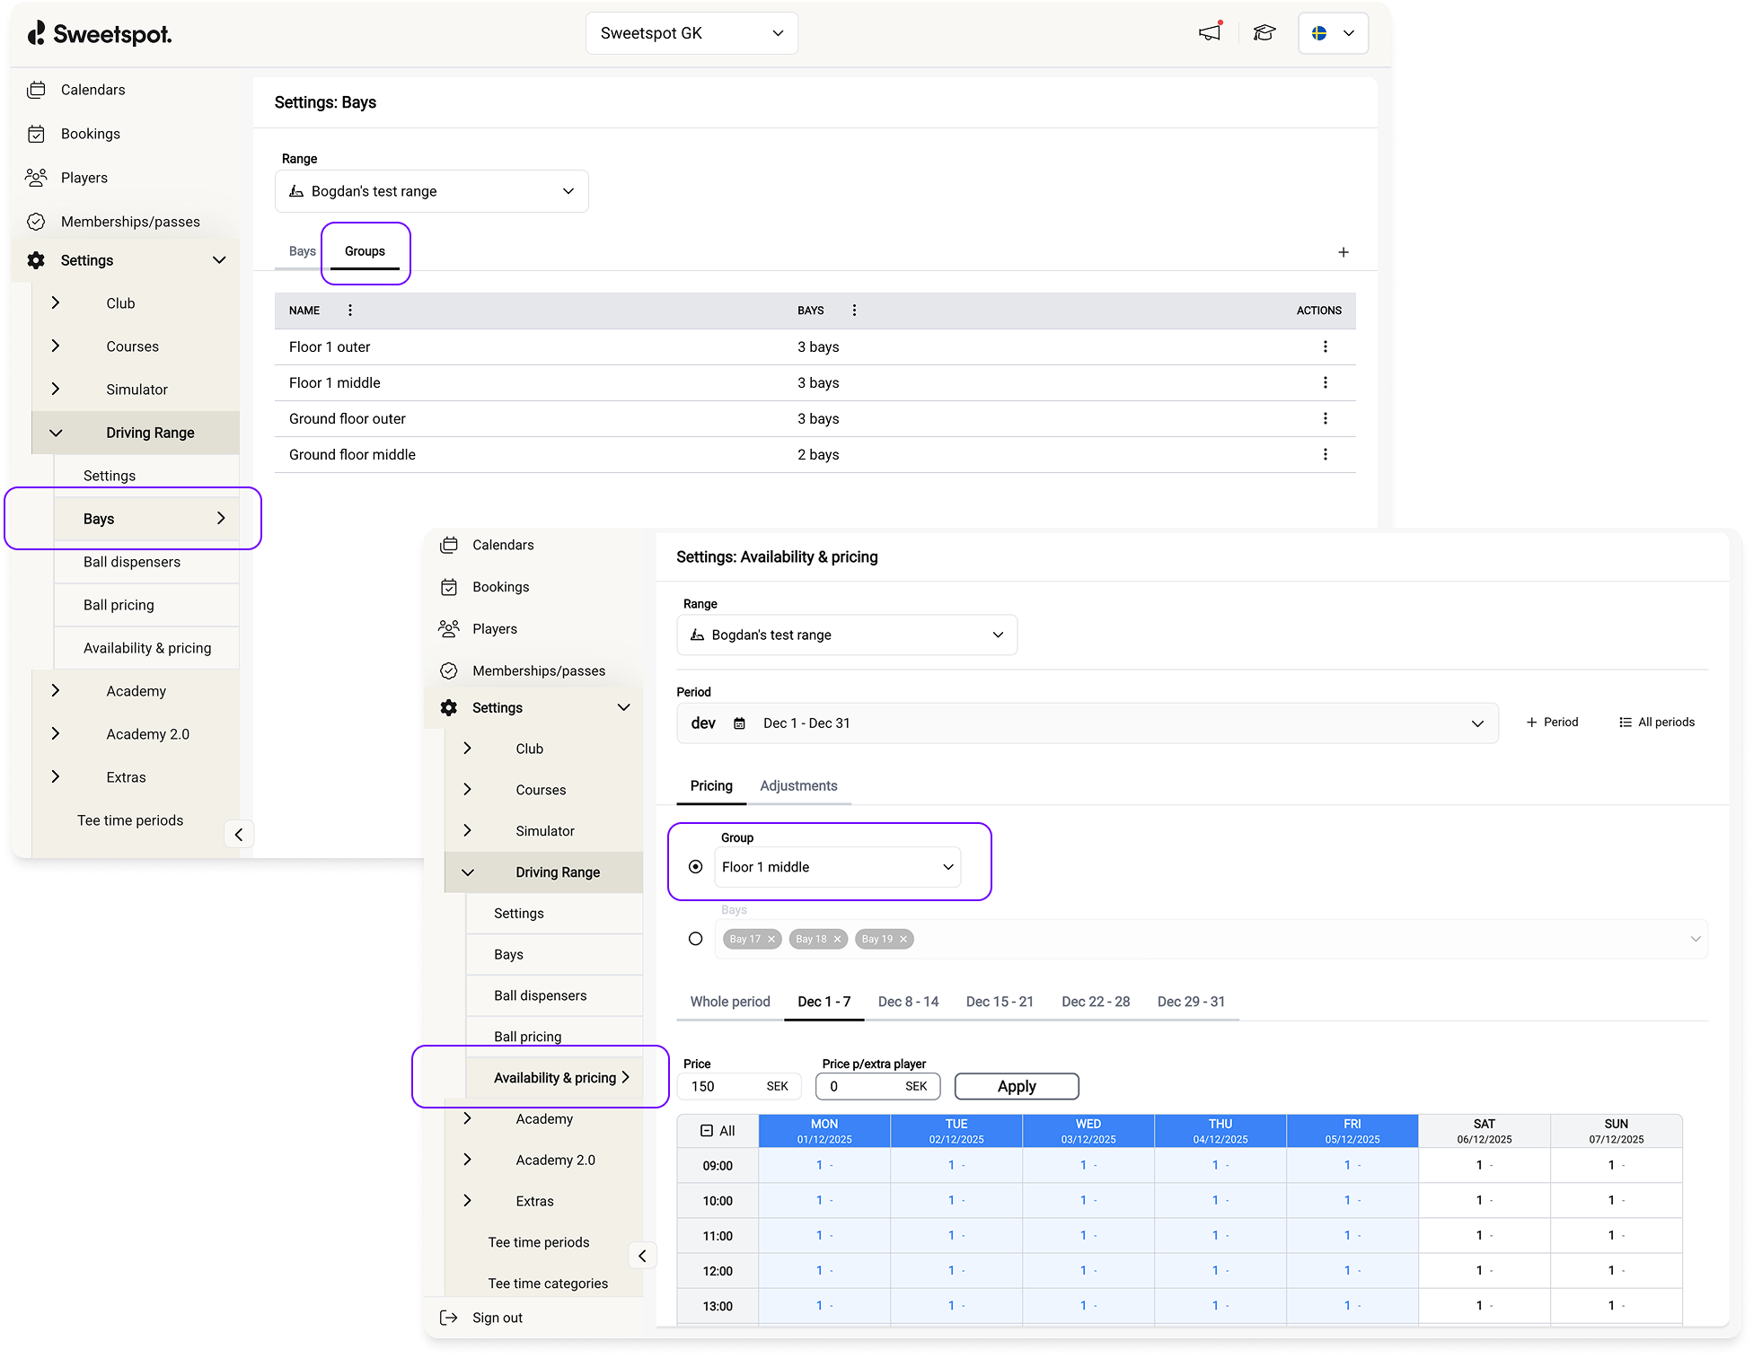Screen dimensions: 1753x1358
Task: Open the graduation cap academy icon
Action: point(1264,33)
